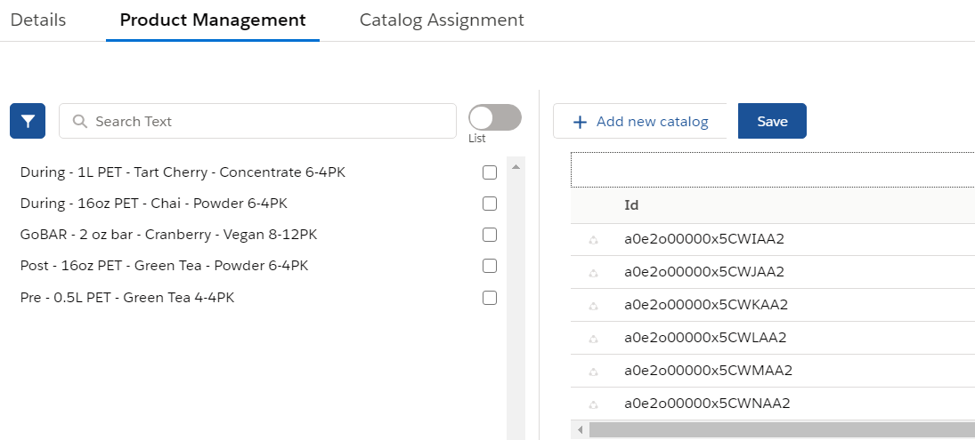Switch to the Details tab
Viewport: 975px width, 440px height.
38,20
